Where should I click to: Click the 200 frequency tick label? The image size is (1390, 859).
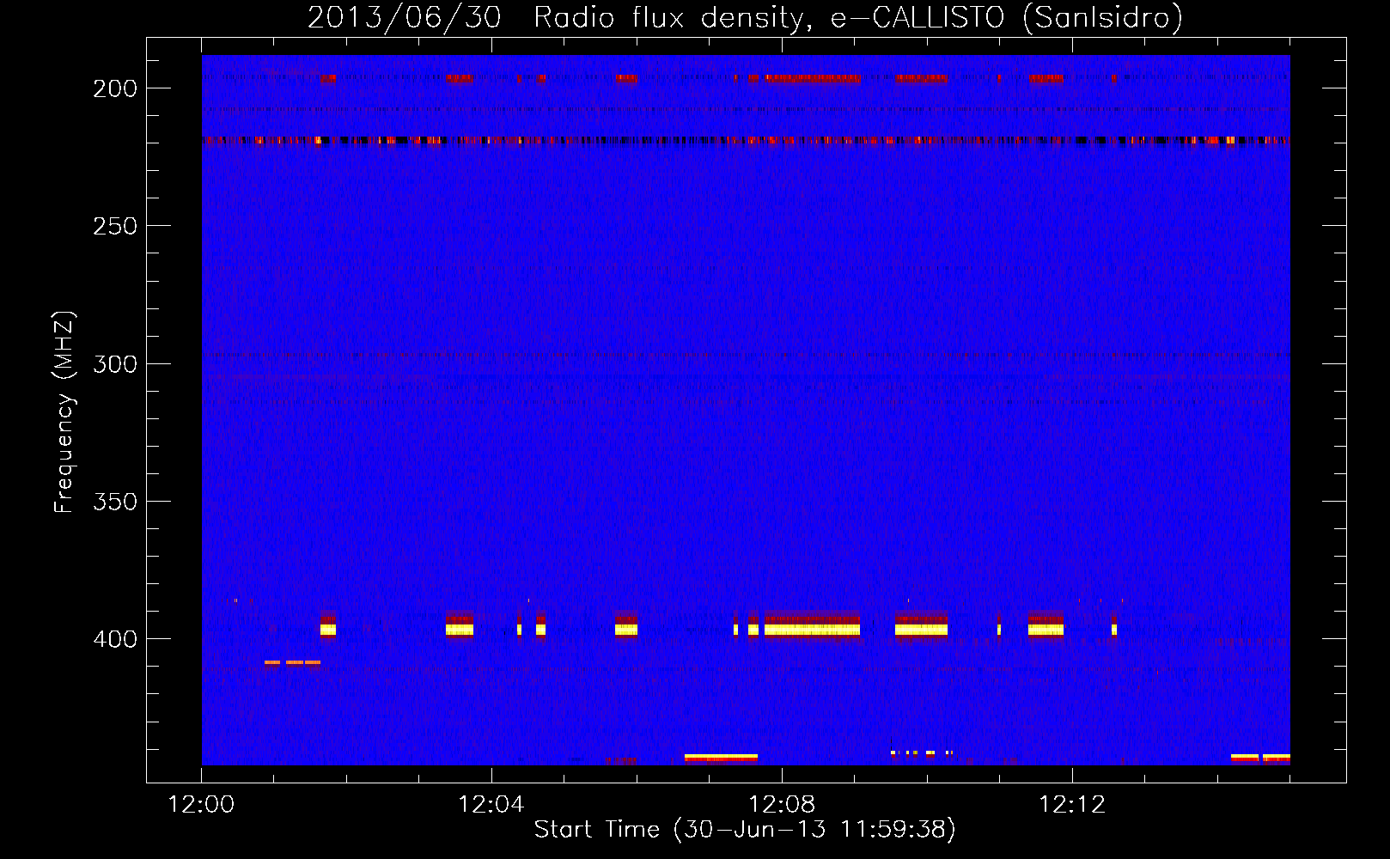coord(115,88)
